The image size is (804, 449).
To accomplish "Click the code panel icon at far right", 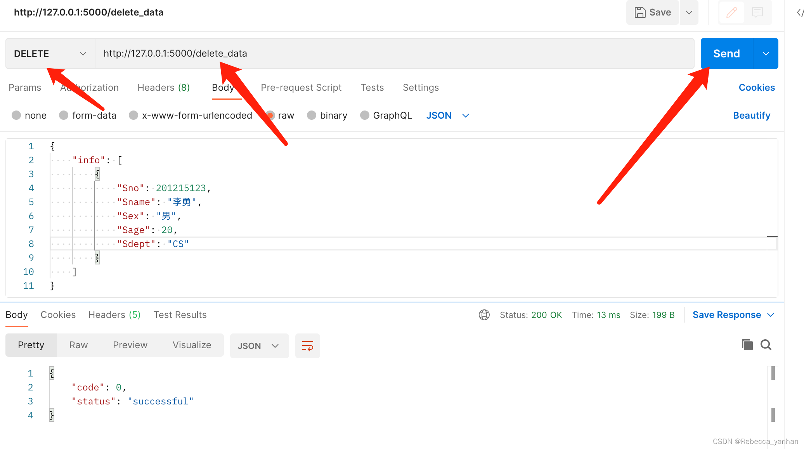I will pos(799,12).
